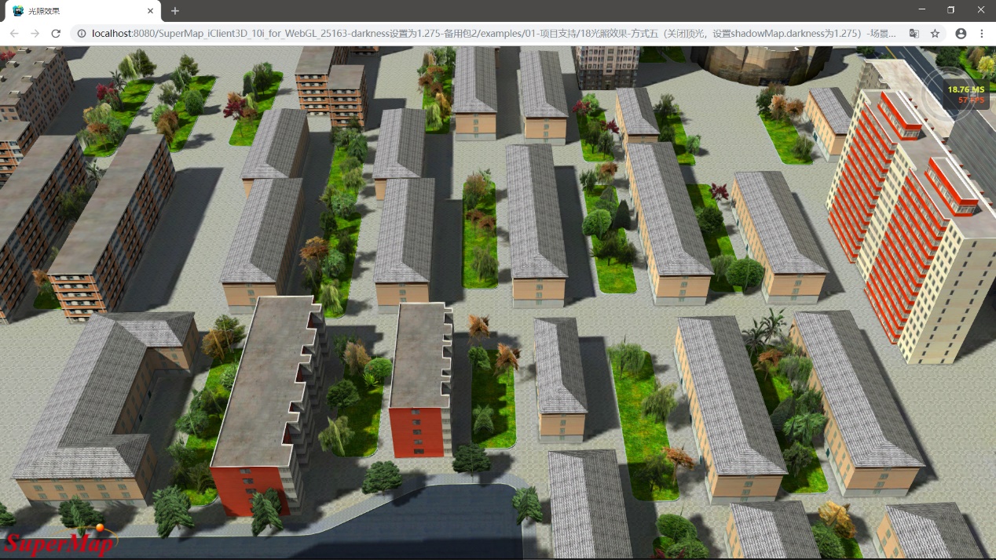Click the browser forward arrow
Viewport: 996px width, 560px height.
35,34
